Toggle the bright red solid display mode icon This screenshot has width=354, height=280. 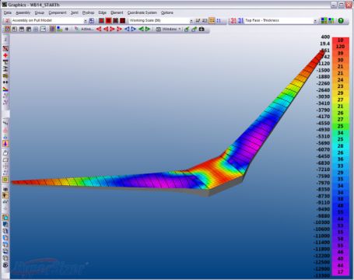tap(108, 20)
